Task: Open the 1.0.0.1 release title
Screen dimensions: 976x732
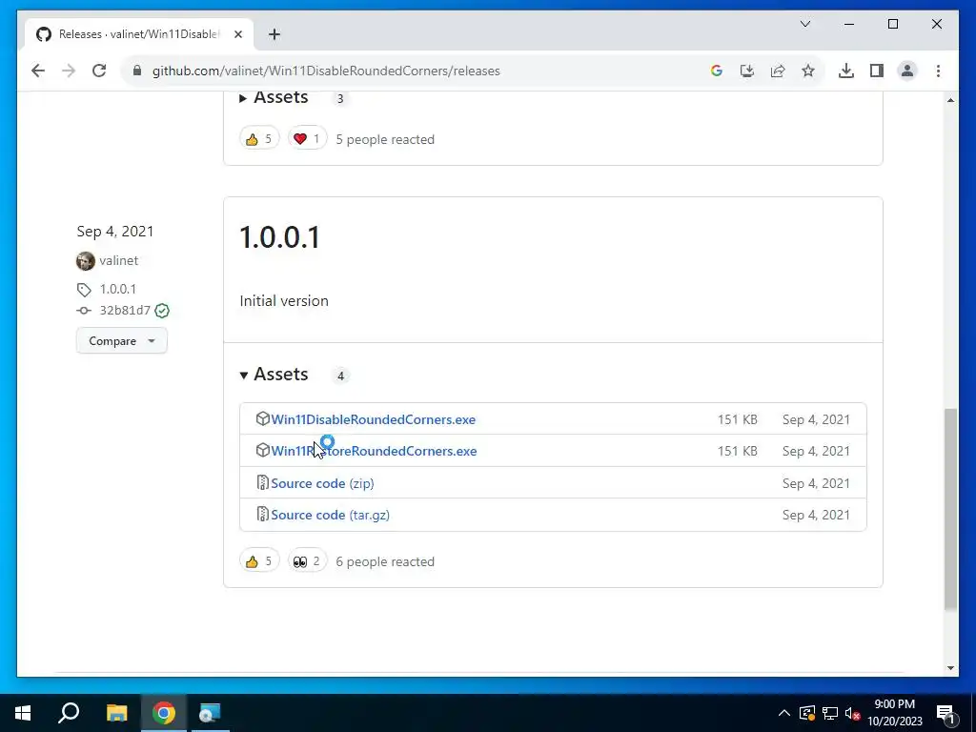Action: (279, 237)
